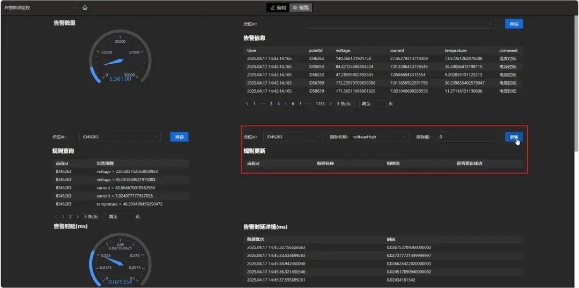
Task: Click delay value 0.027377721499999997
Action: coord(409,255)
